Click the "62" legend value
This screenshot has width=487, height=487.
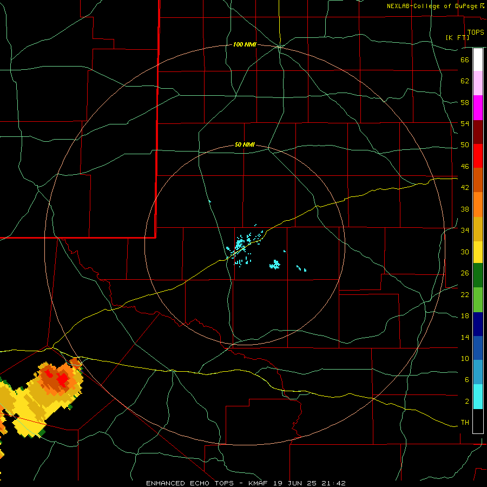point(465,81)
